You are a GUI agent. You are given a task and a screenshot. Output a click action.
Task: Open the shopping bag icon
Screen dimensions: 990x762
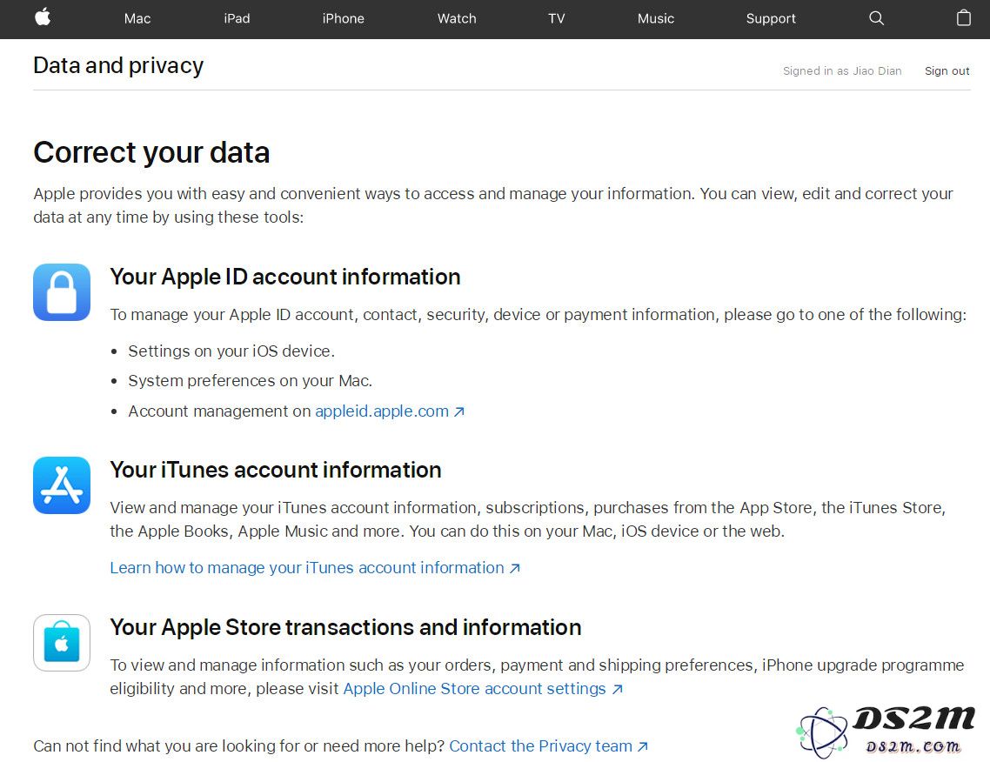[964, 17]
